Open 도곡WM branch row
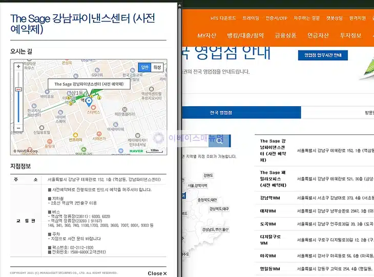 pos(315,224)
